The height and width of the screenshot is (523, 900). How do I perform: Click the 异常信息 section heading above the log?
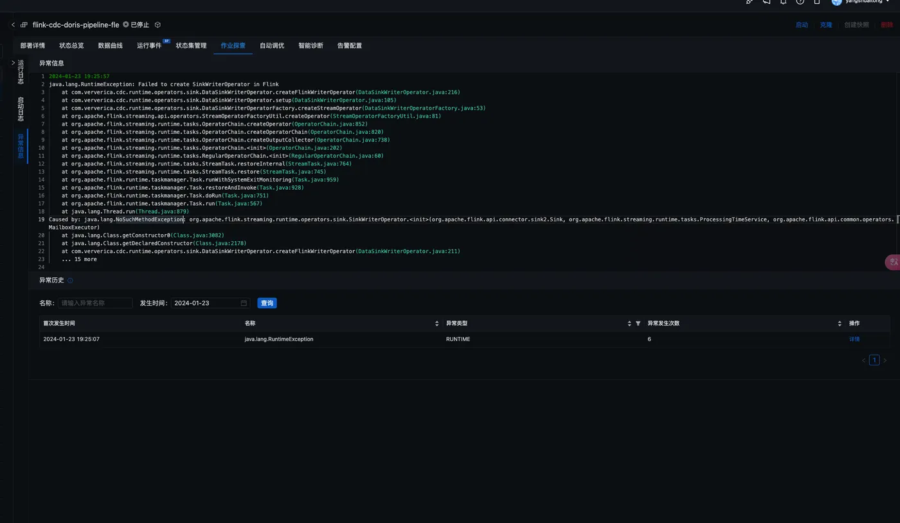tap(51, 63)
